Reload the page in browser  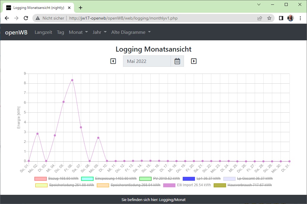coord(26,18)
